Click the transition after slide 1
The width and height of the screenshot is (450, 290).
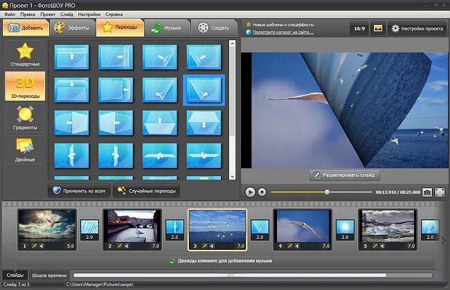point(89,230)
